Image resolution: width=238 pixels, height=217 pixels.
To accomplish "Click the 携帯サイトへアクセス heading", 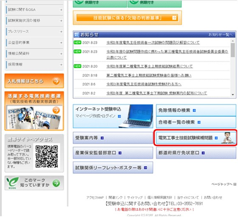I will [x=30, y=140].
